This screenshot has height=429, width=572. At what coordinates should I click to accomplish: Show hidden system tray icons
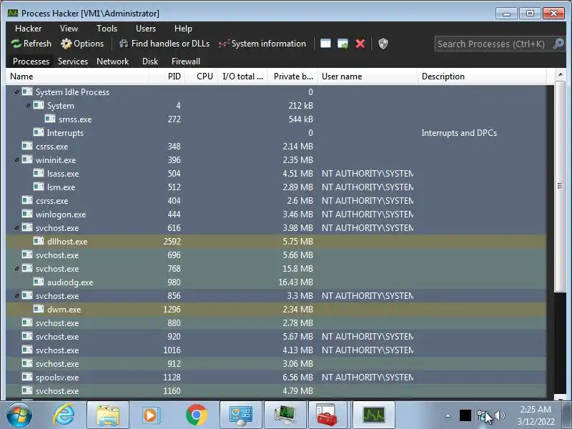coord(448,415)
